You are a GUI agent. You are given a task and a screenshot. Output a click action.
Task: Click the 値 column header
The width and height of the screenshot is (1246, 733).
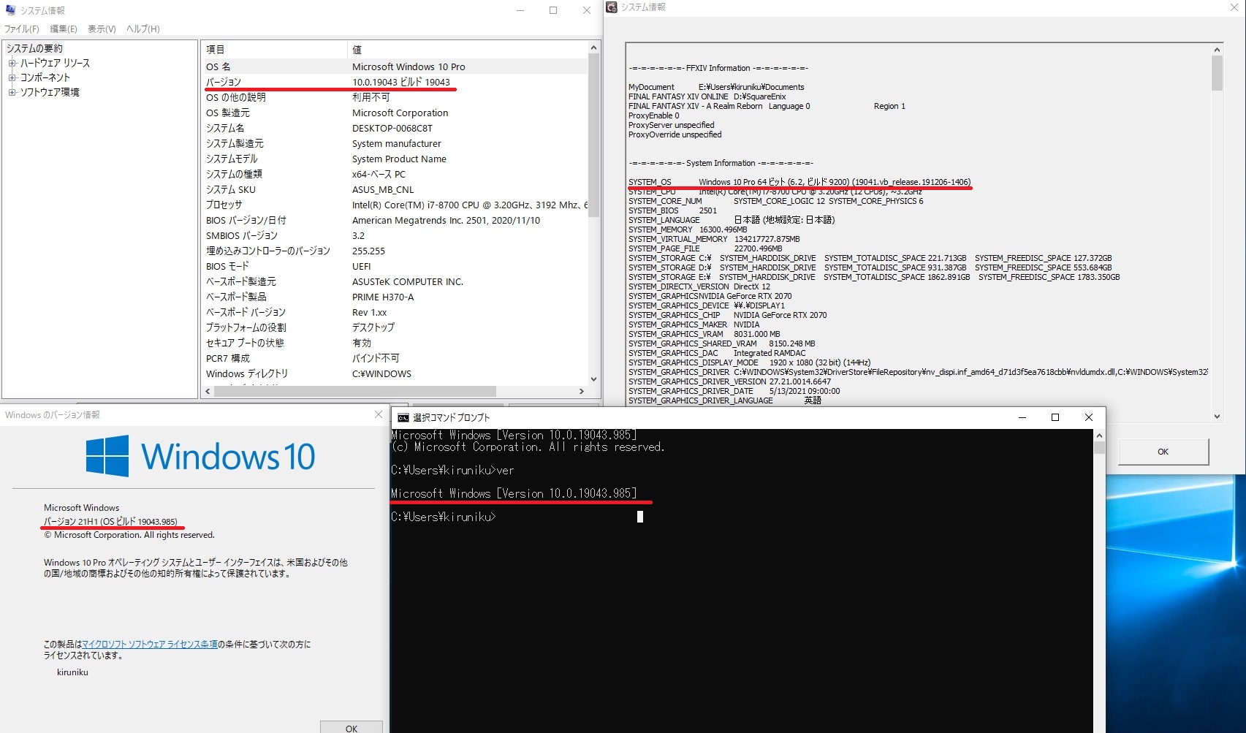467,50
